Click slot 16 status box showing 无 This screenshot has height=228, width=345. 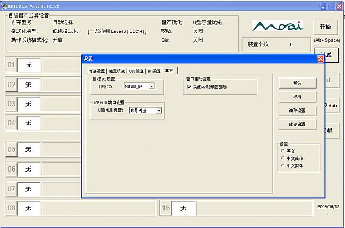(184, 208)
